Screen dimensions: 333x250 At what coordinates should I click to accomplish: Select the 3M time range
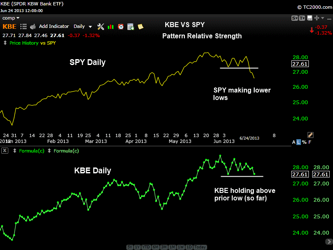[164, 247]
